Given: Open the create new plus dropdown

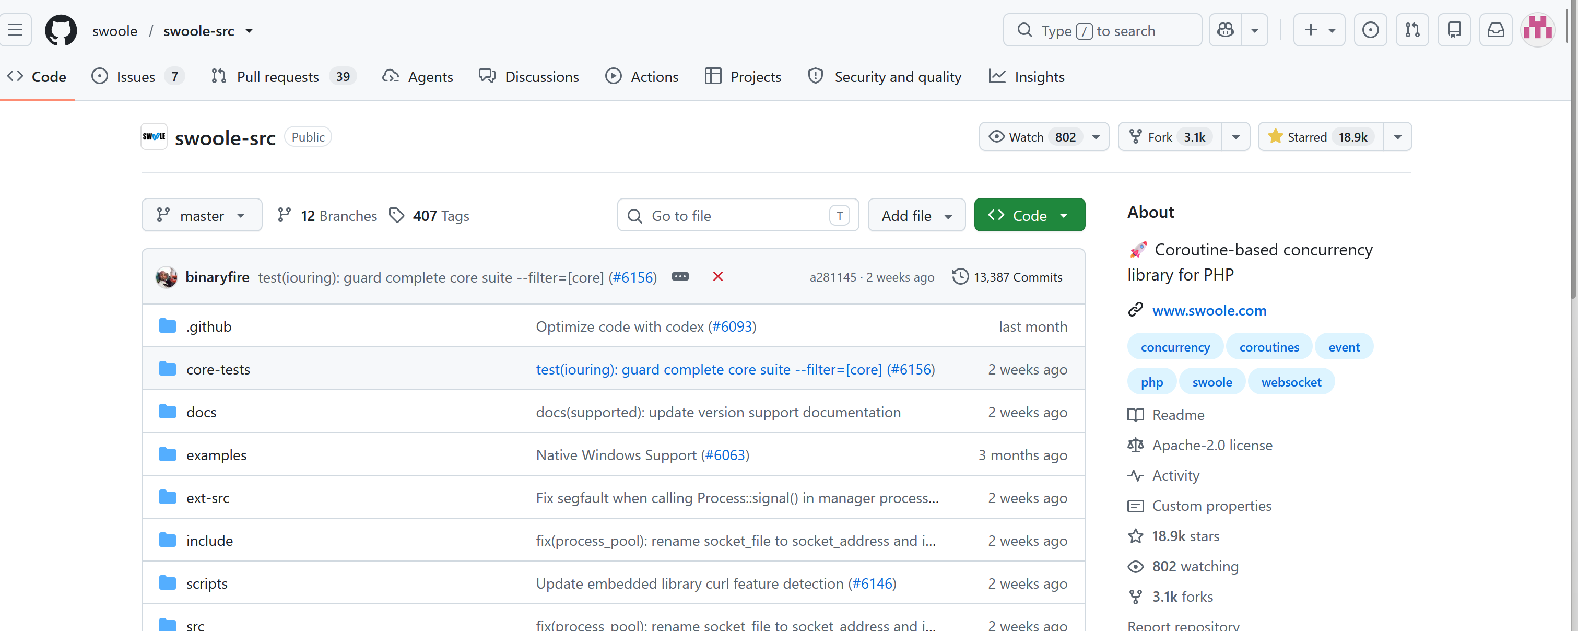Looking at the screenshot, I should pos(1319,30).
